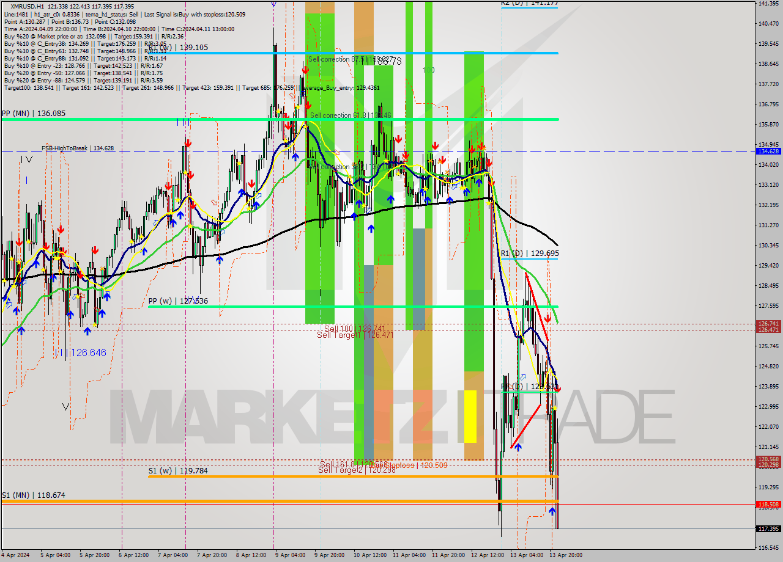Image resolution: width=783 pixels, height=562 pixels.
Task: Click the 116.545 price scale value
Action: (768, 548)
